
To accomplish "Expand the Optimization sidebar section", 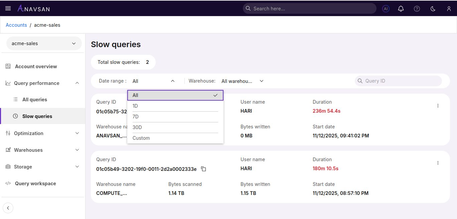I will point(43,133).
